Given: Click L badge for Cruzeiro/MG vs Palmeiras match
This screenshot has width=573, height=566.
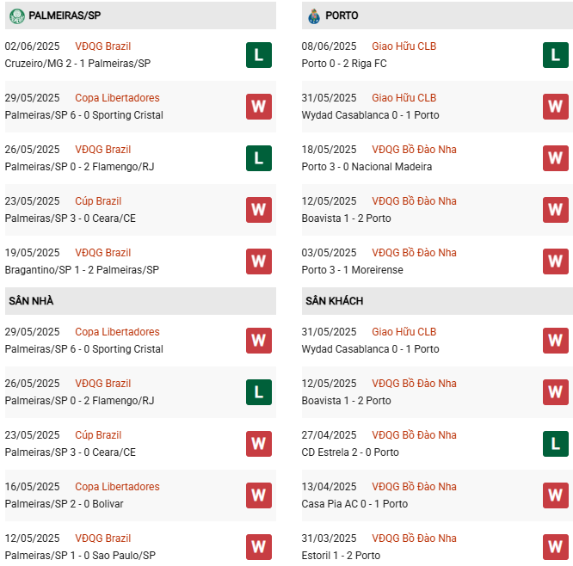Looking at the screenshot, I should [258, 55].
